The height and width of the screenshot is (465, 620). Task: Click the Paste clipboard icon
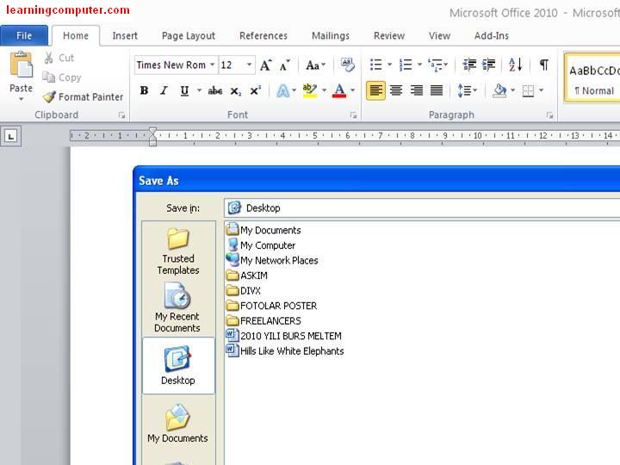click(x=21, y=65)
